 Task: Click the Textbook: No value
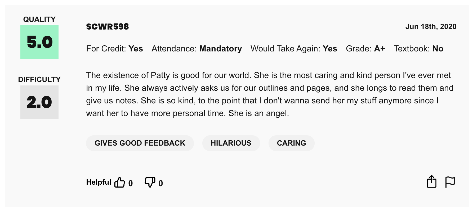(419, 49)
